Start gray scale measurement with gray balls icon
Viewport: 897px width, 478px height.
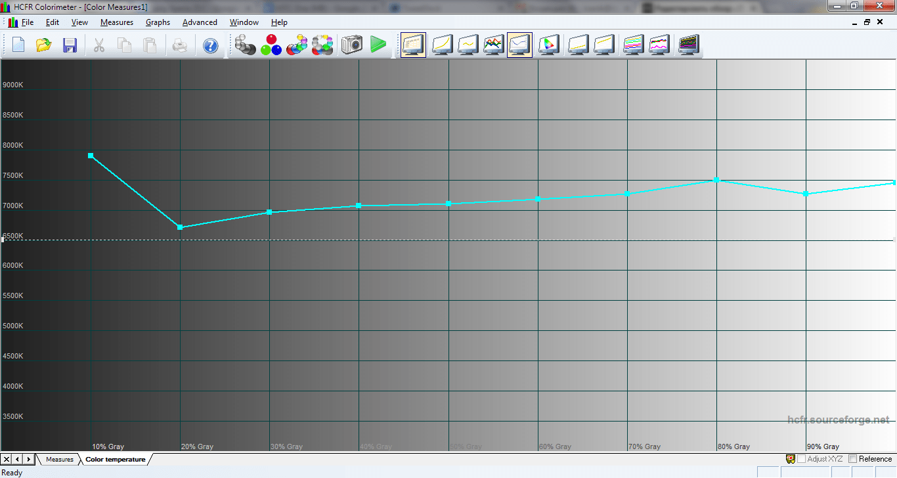pos(245,45)
